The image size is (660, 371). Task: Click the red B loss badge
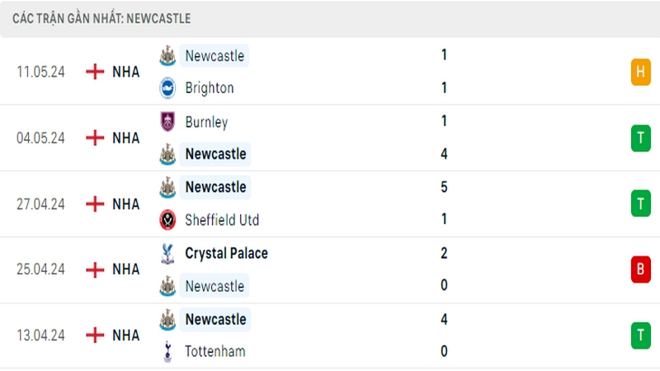tap(640, 270)
